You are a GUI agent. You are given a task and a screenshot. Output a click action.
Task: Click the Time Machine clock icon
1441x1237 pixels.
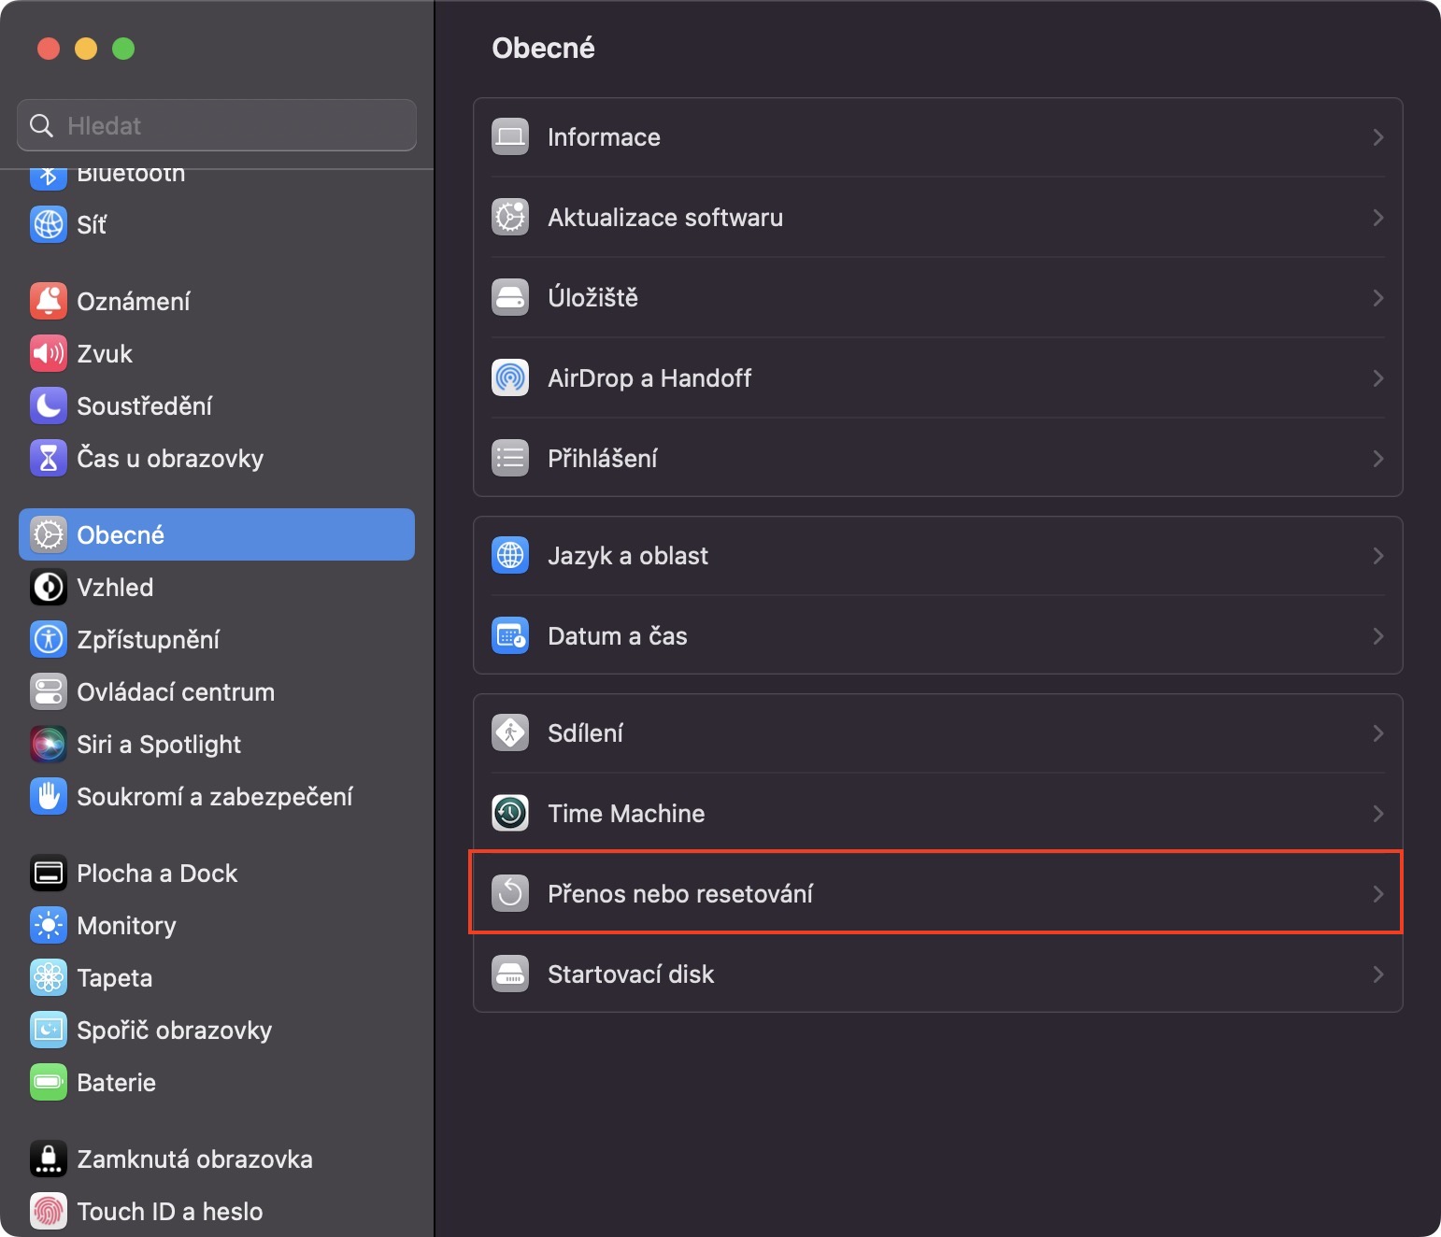point(510,813)
